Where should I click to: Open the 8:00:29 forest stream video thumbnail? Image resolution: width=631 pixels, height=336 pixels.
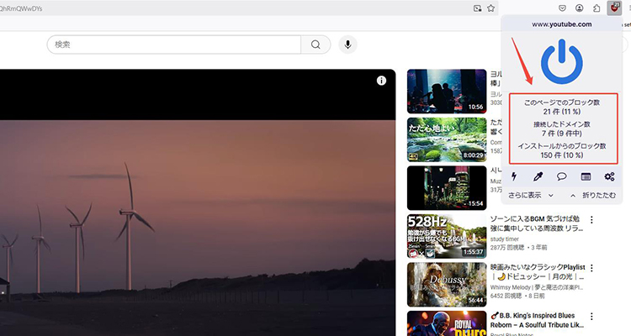(x=447, y=139)
